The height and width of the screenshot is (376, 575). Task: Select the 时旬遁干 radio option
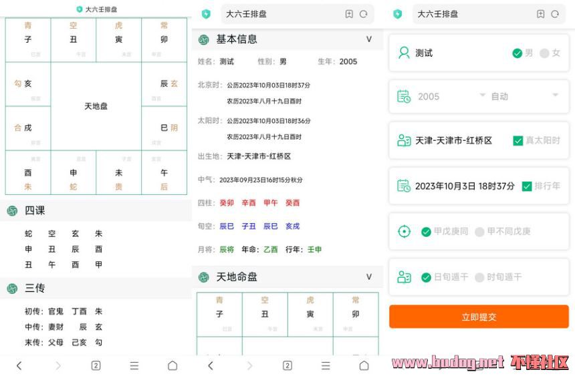[x=479, y=277]
